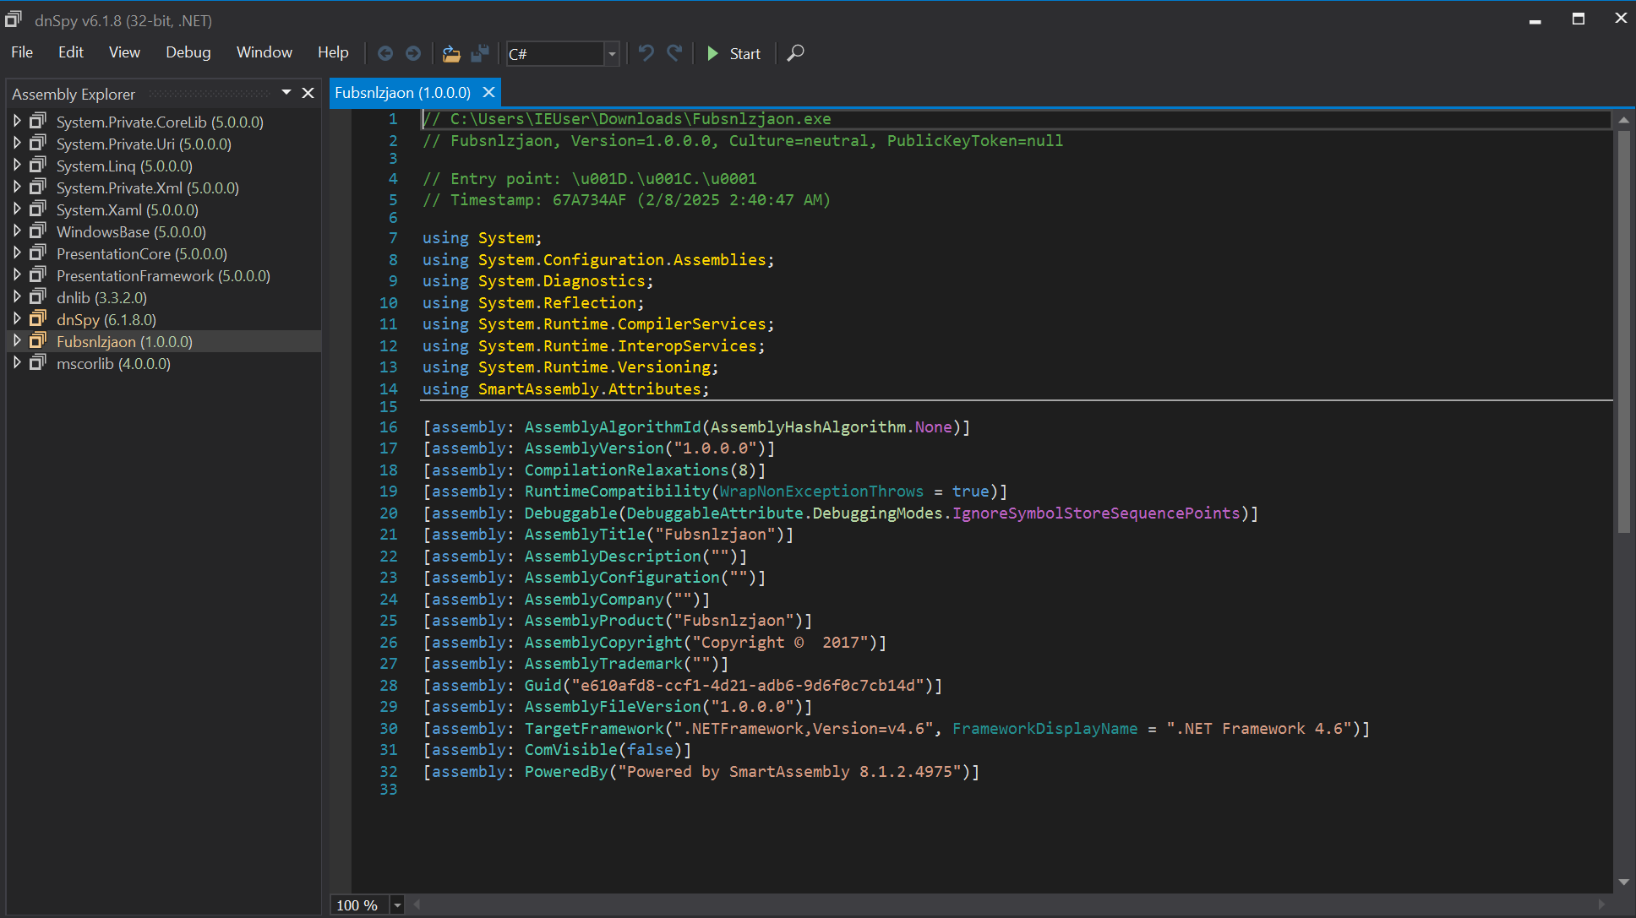The height and width of the screenshot is (918, 1636).
Task: Click assembly icon next to System.Private.CoreLib
Action: click(38, 121)
